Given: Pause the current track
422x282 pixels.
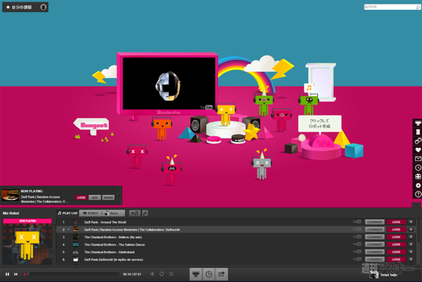Looking at the screenshot, I should (7, 274).
